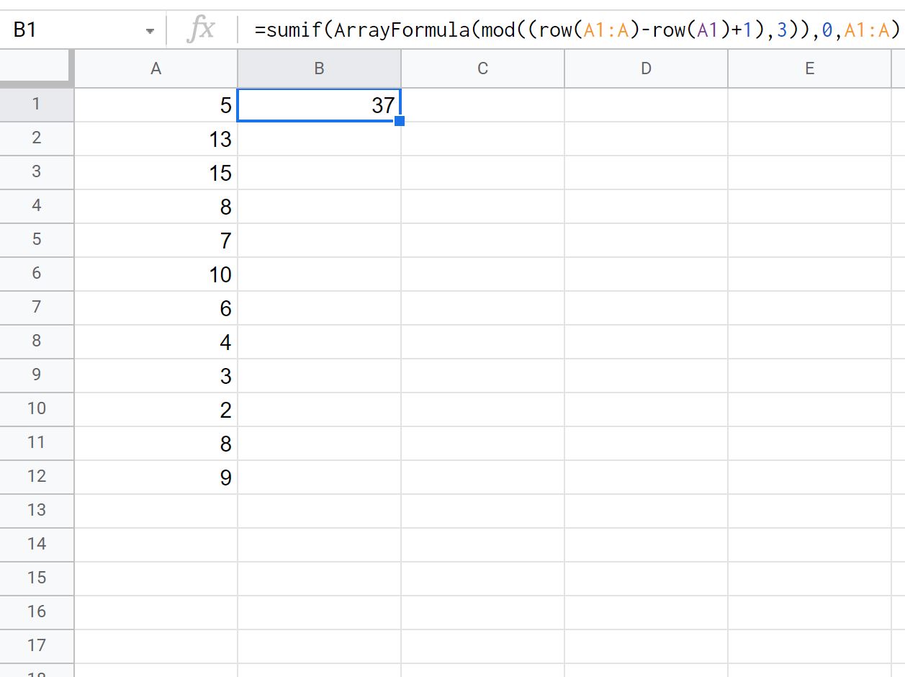Image resolution: width=905 pixels, height=677 pixels.
Task: Click cell A11 containing 8
Action: (156, 444)
